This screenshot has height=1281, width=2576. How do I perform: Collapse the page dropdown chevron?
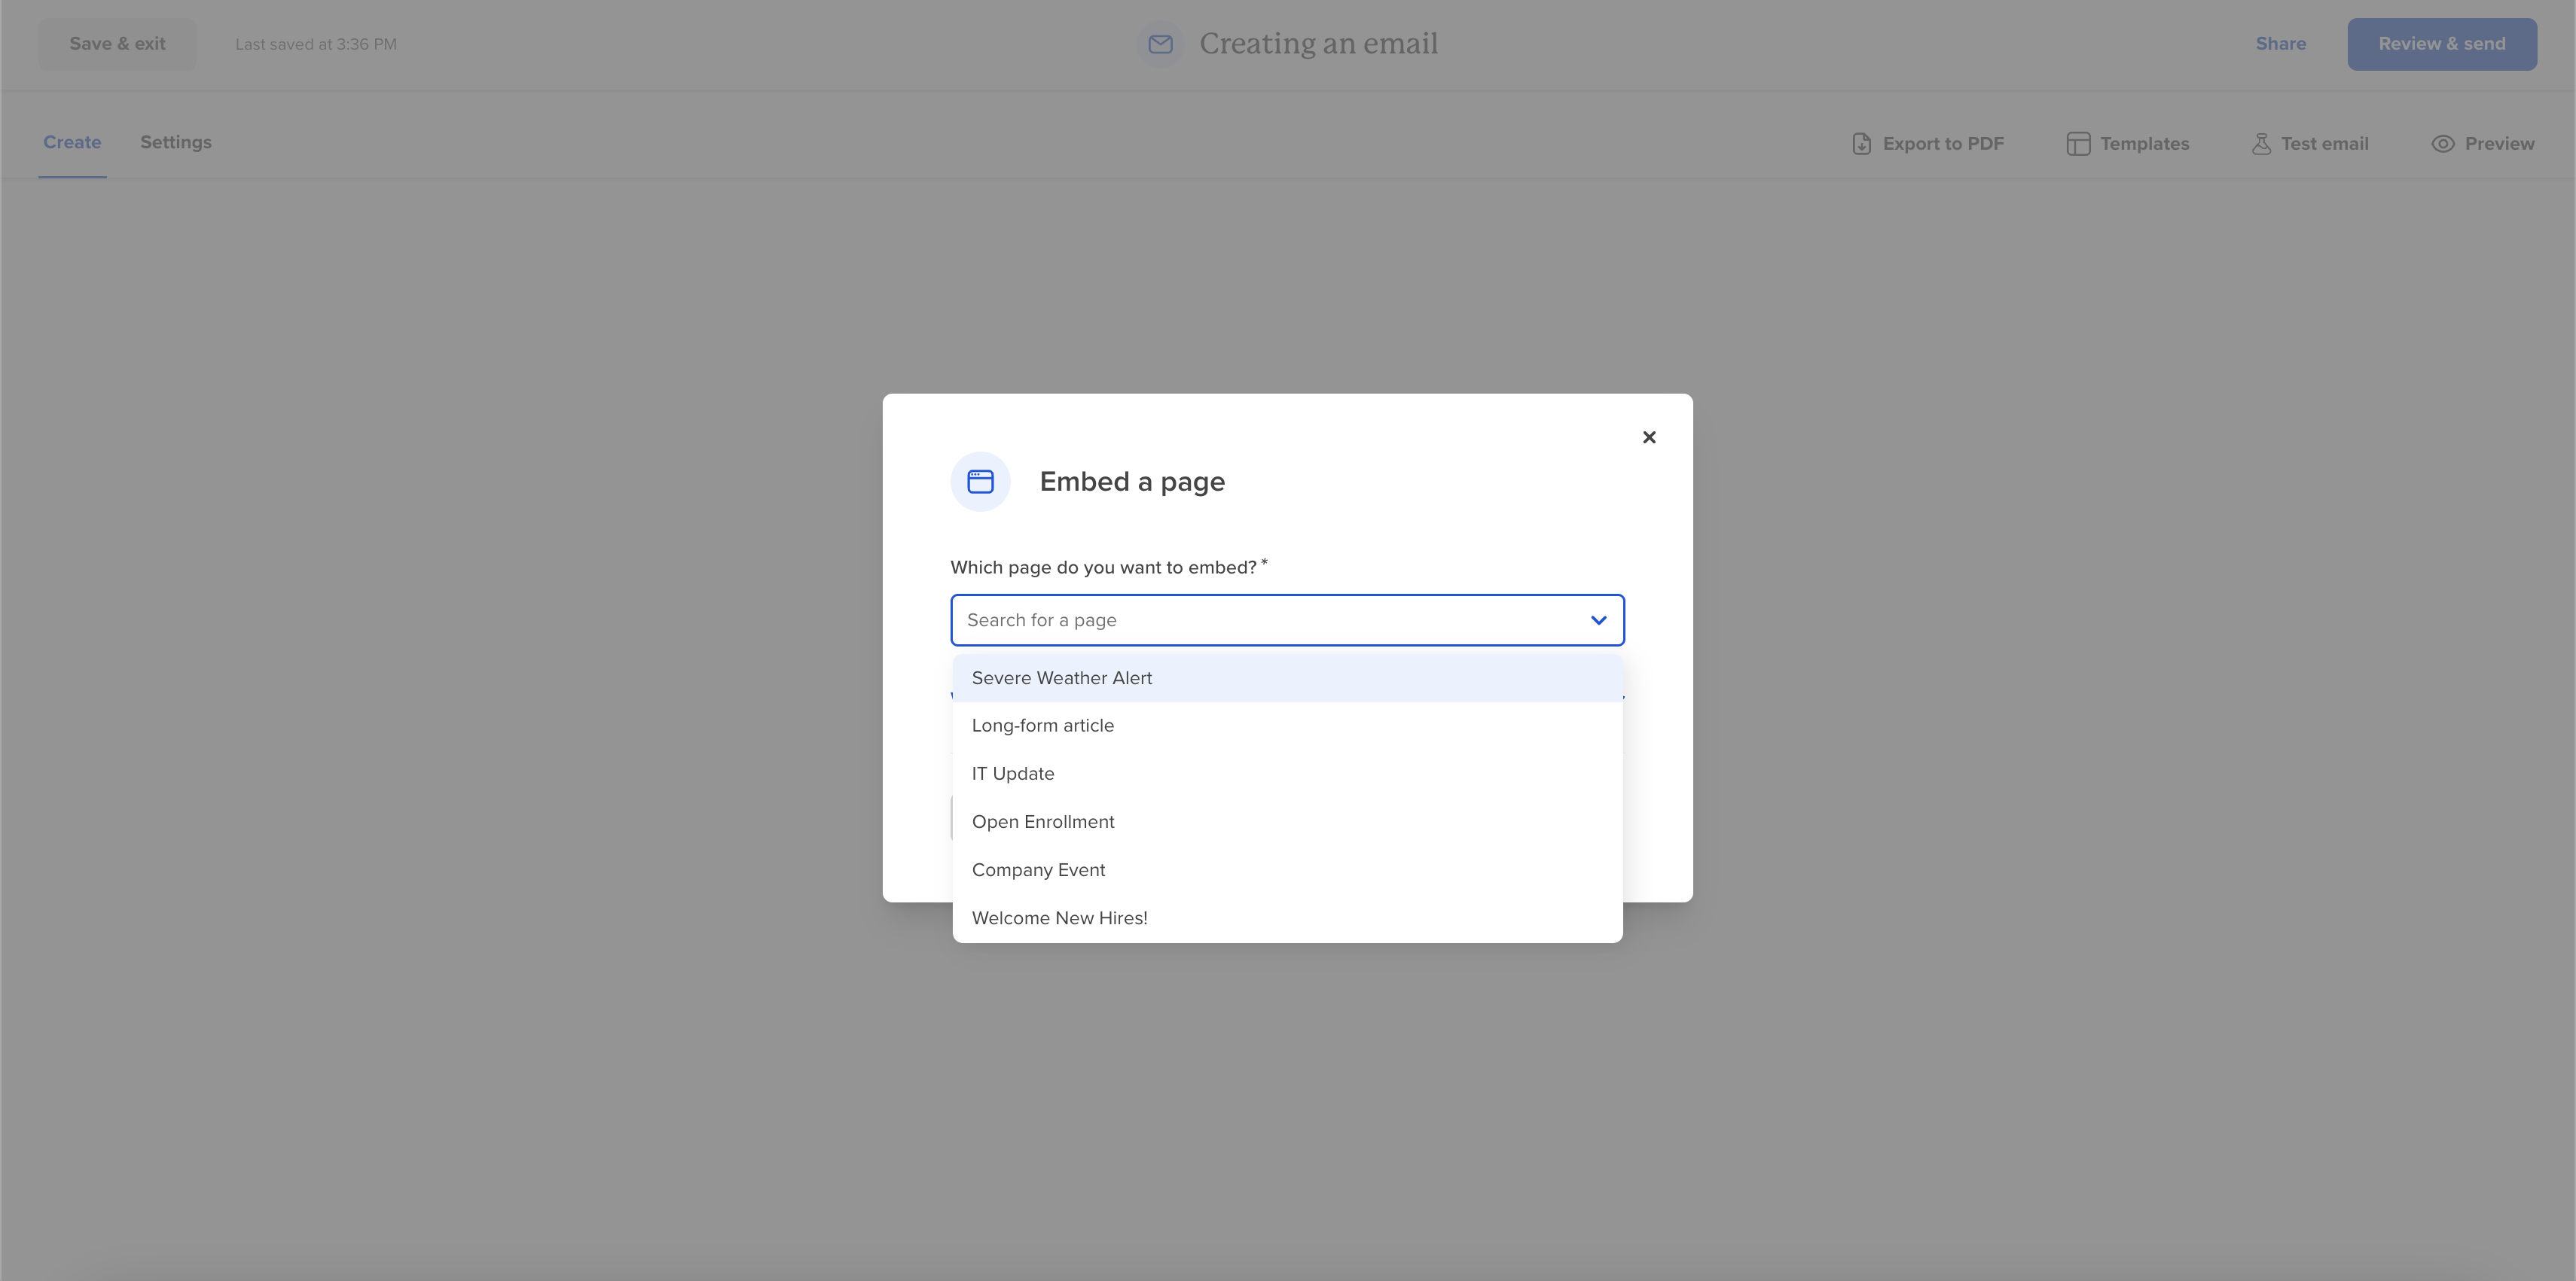(1598, 620)
